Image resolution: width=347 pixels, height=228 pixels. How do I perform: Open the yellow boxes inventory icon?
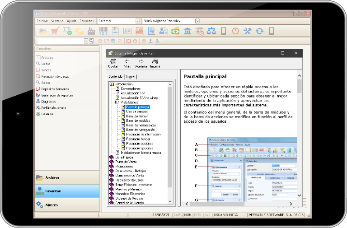coord(79,31)
